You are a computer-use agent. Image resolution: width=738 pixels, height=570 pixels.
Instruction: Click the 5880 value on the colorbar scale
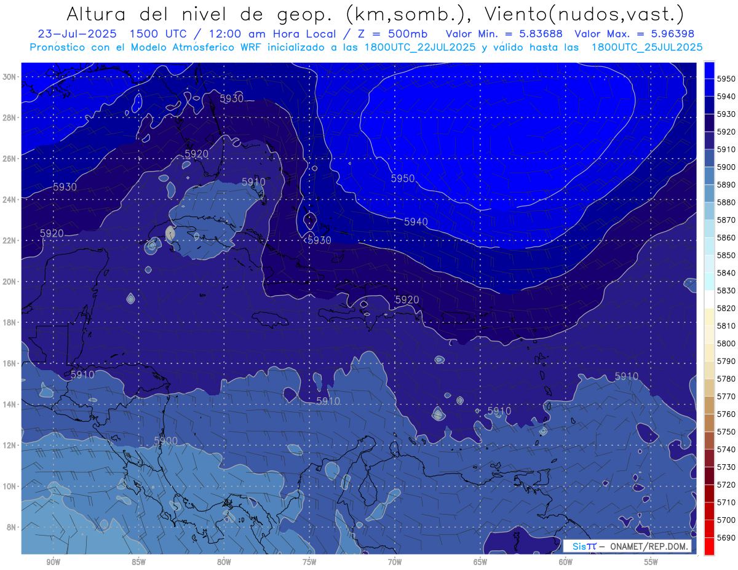726,202
